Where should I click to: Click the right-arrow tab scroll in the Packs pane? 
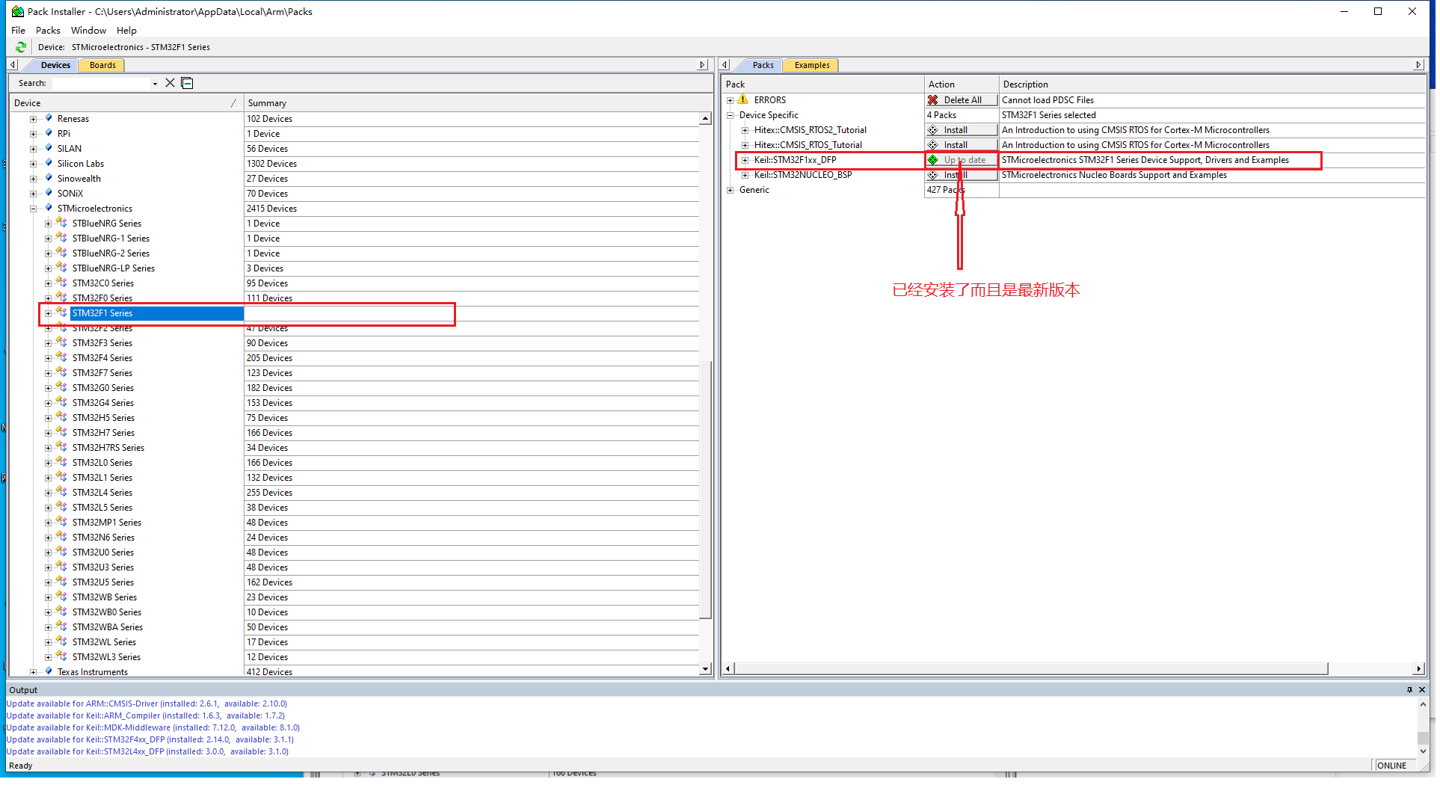click(1418, 65)
